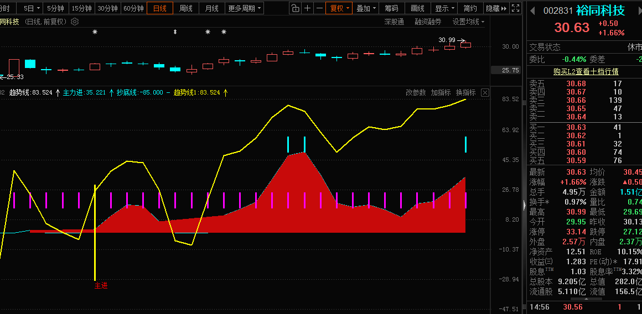The image size is (642, 314).
Task: Switch to 30分钟 period
Action: coord(108,8)
